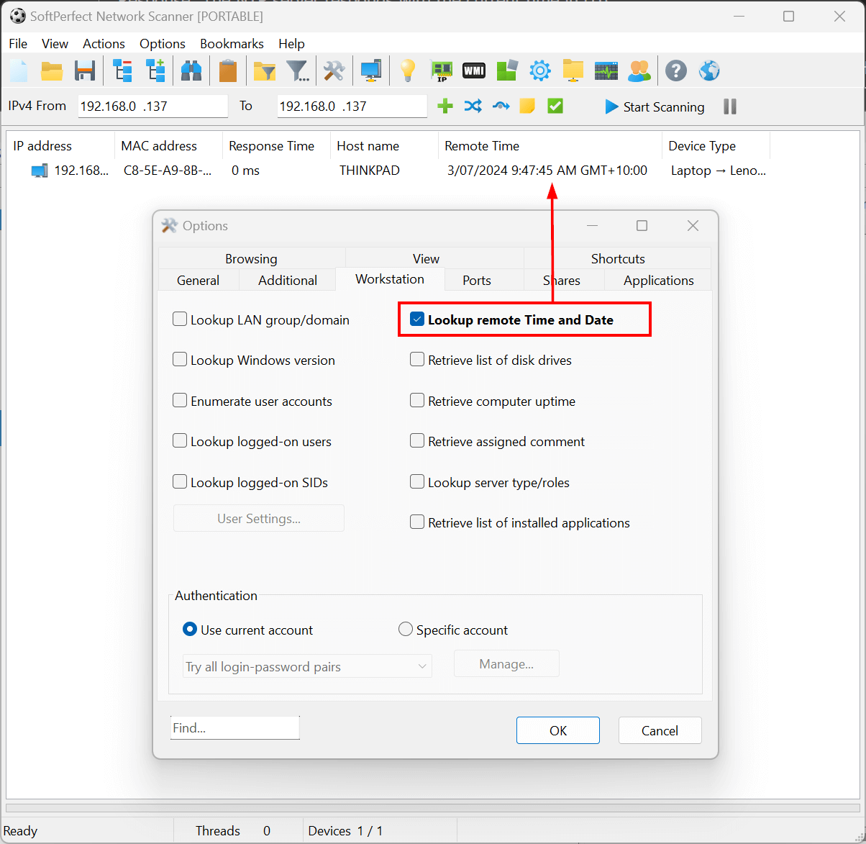Open Options with wrench and hammer icon
The width and height of the screenshot is (866, 844).
tap(334, 71)
